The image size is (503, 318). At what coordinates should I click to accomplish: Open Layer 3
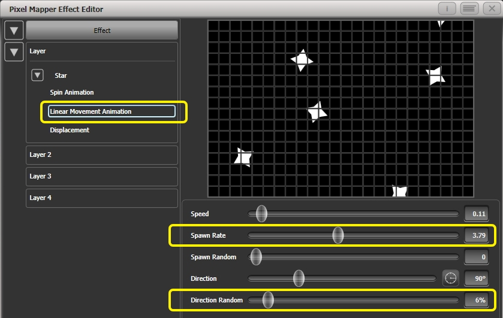102,176
